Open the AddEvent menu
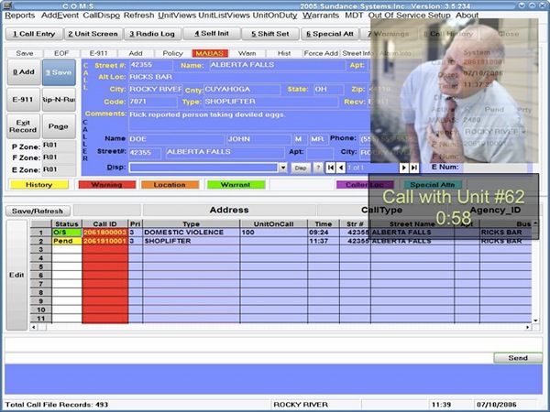This screenshot has width=550, height=412. click(x=60, y=16)
